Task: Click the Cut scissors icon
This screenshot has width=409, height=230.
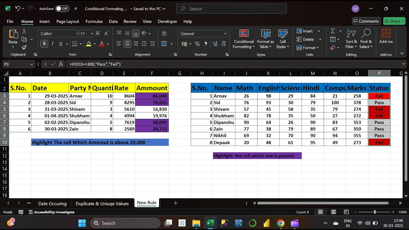Action: pyautogui.click(x=24, y=31)
